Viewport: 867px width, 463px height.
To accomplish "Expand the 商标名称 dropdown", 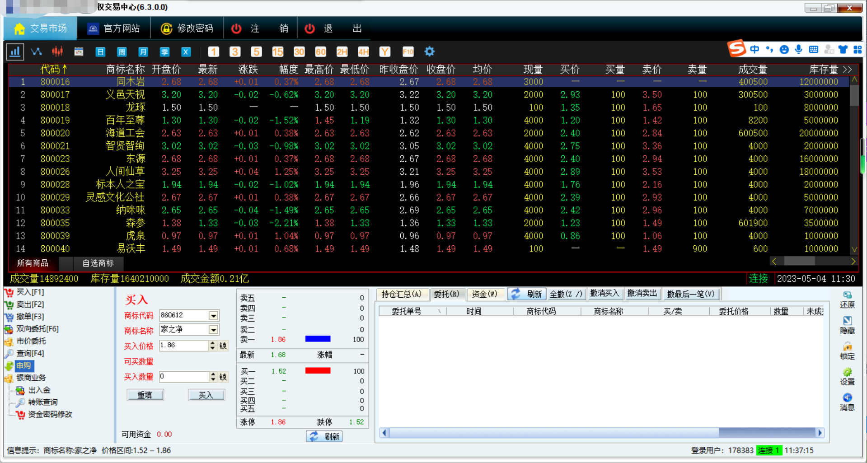I will (x=214, y=330).
